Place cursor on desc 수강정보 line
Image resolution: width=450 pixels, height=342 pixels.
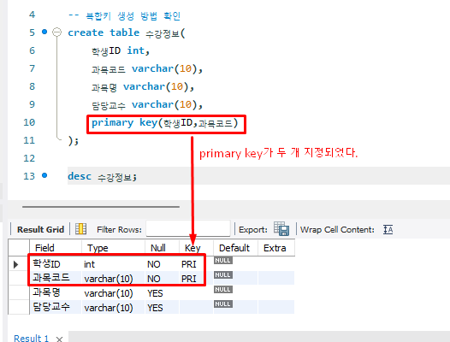pyautogui.click(x=103, y=176)
